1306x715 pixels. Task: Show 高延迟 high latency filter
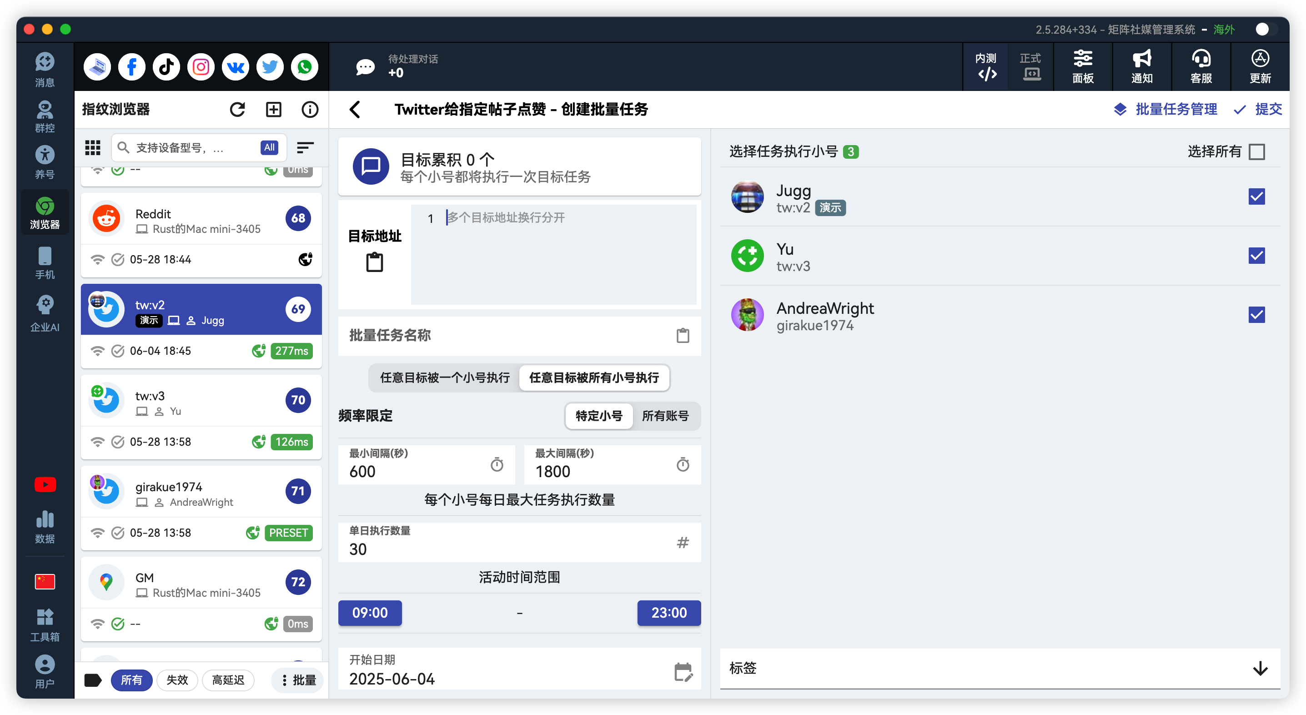(228, 680)
